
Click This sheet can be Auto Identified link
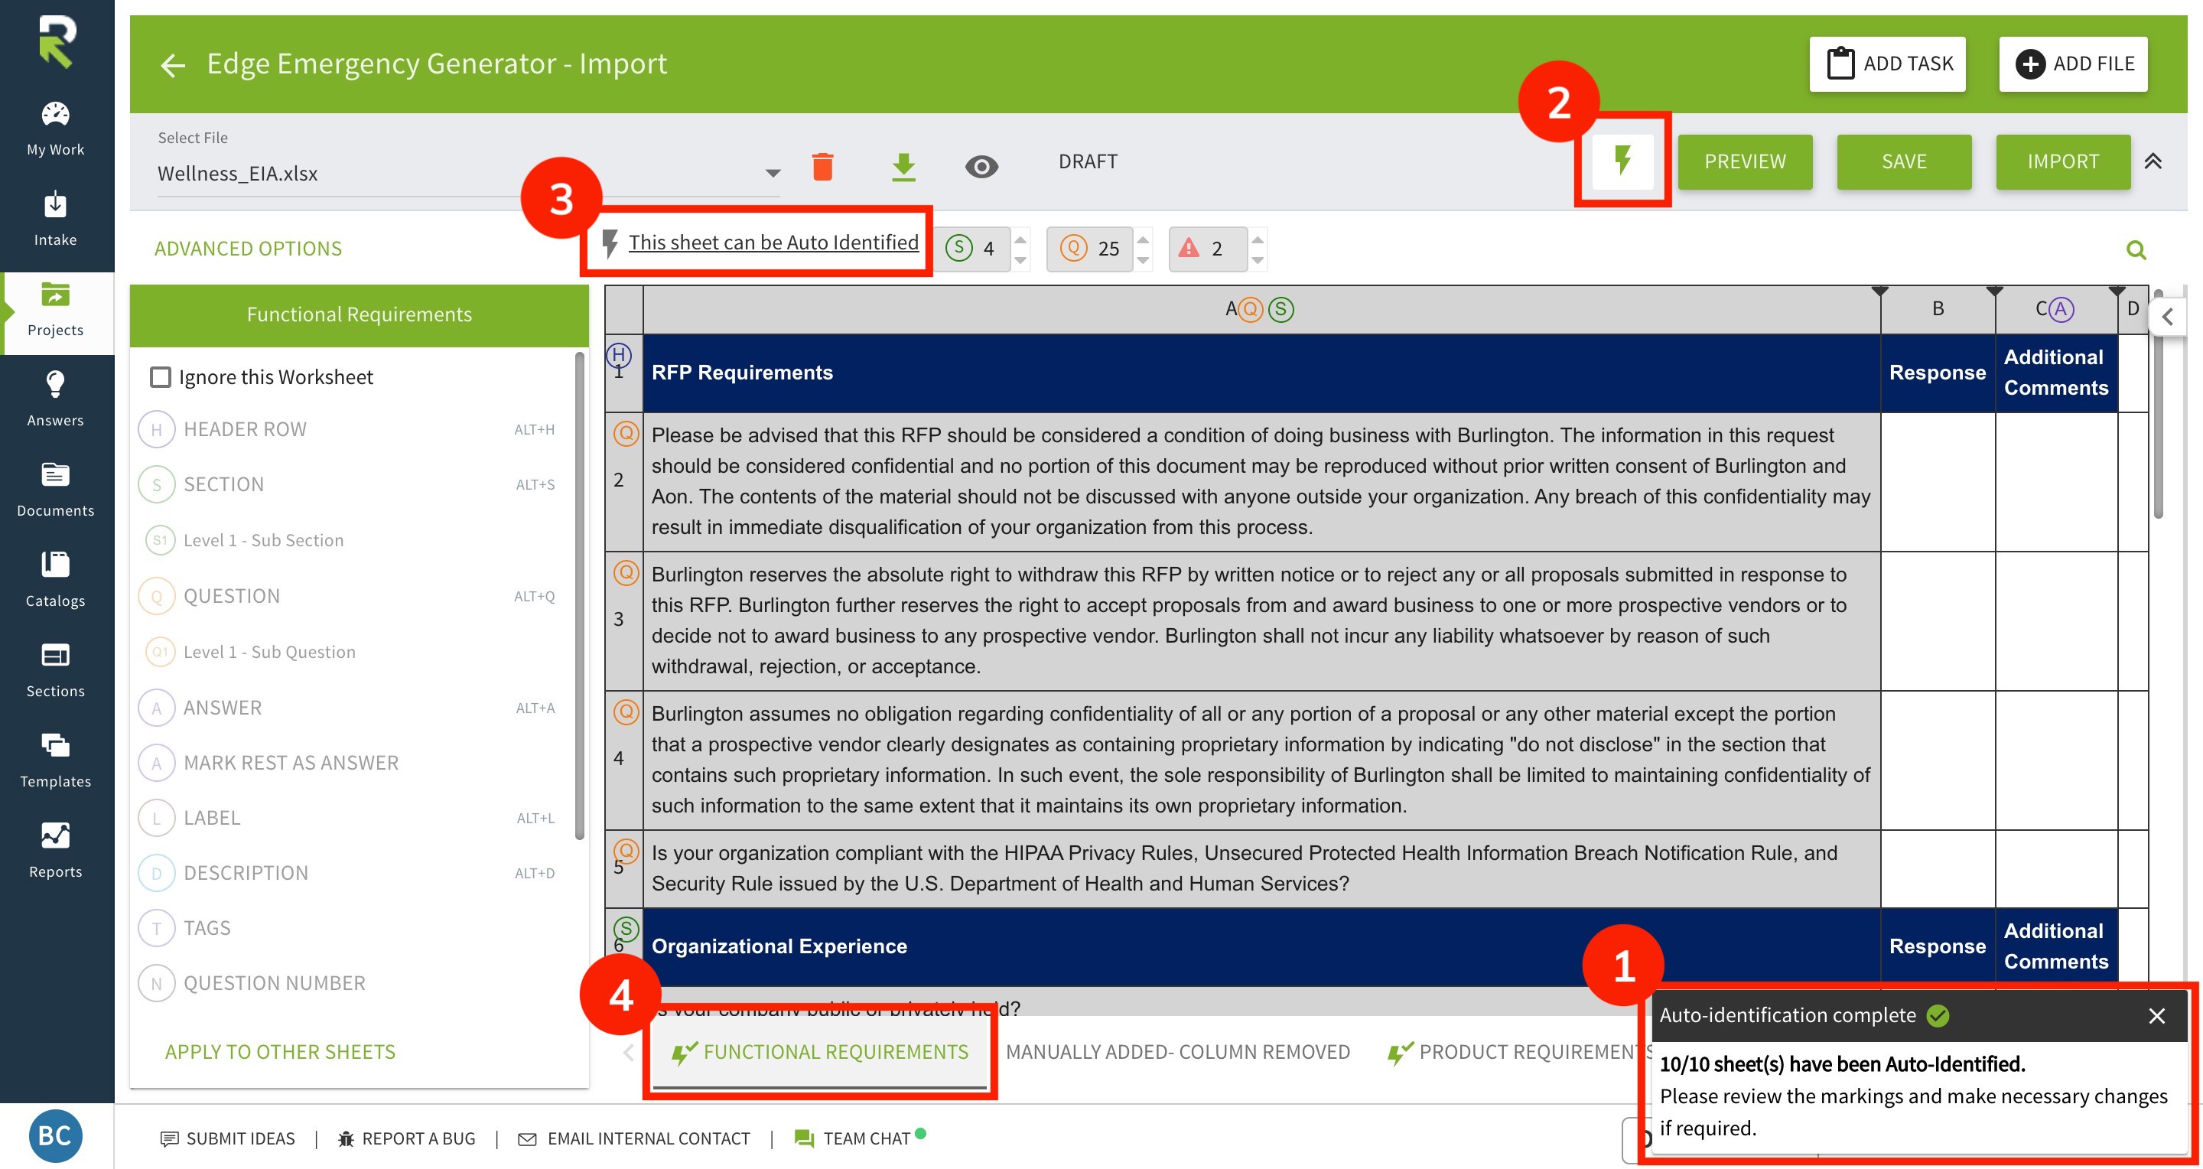click(773, 243)
